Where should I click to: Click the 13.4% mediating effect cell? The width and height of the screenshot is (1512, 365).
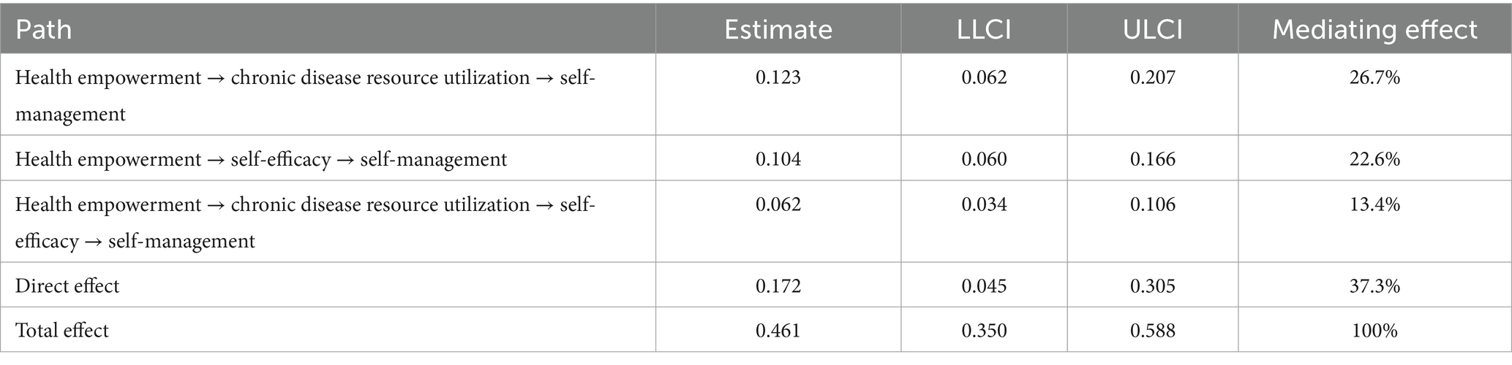coord(1374,204)
